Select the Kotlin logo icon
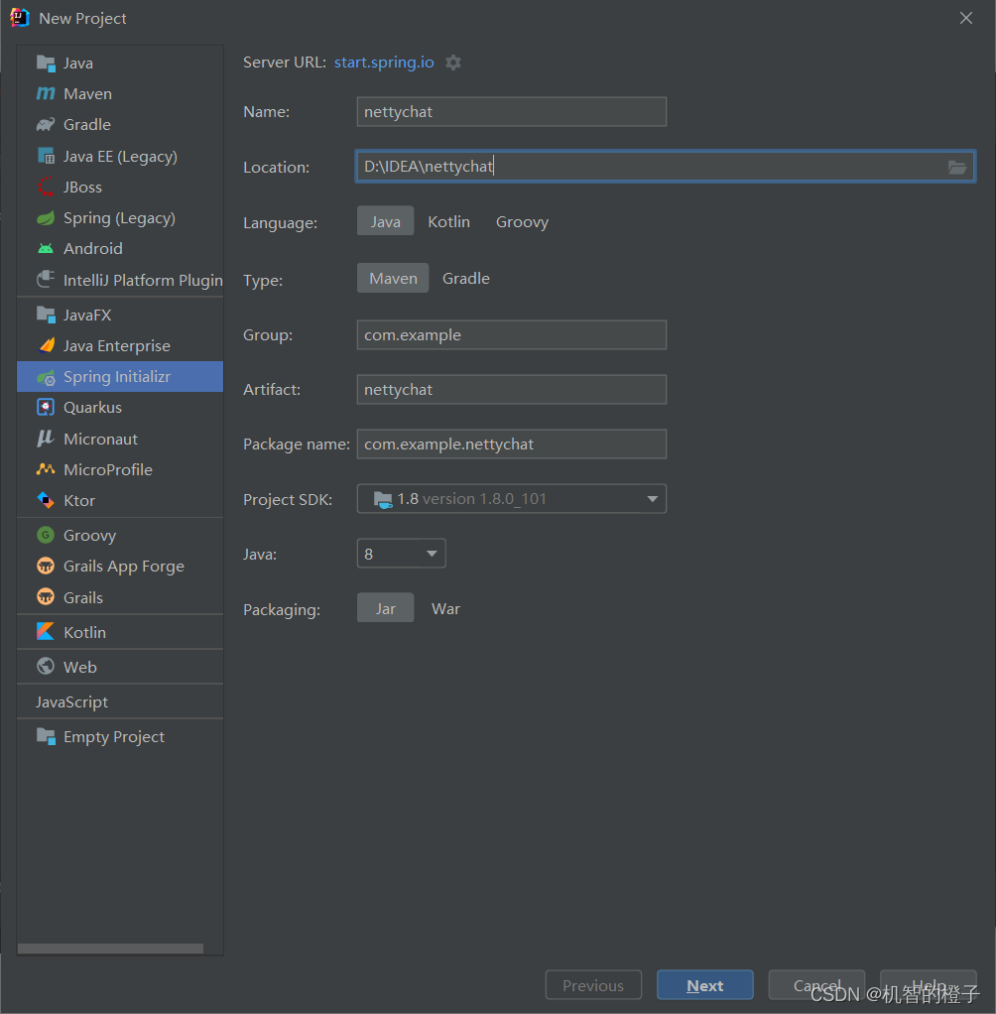The height and width of the screenshot is (1014, 996). click(46, 632)
